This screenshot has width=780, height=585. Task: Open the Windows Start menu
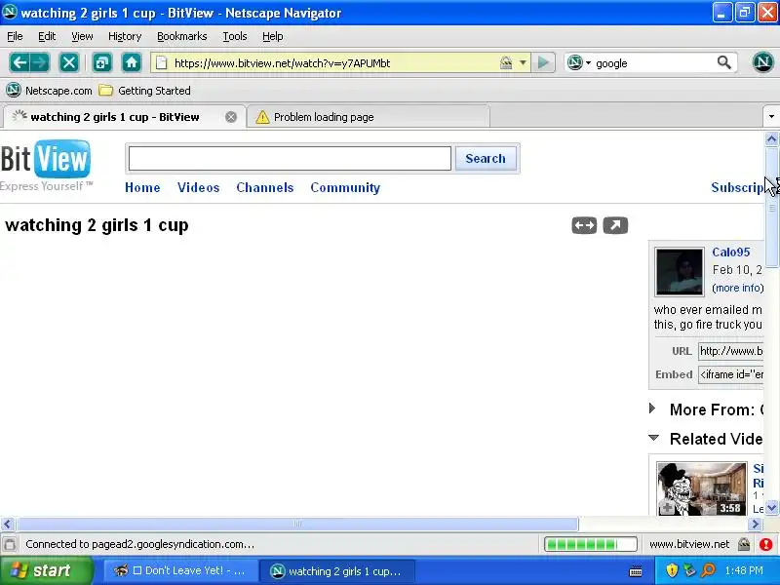point(47,570)
